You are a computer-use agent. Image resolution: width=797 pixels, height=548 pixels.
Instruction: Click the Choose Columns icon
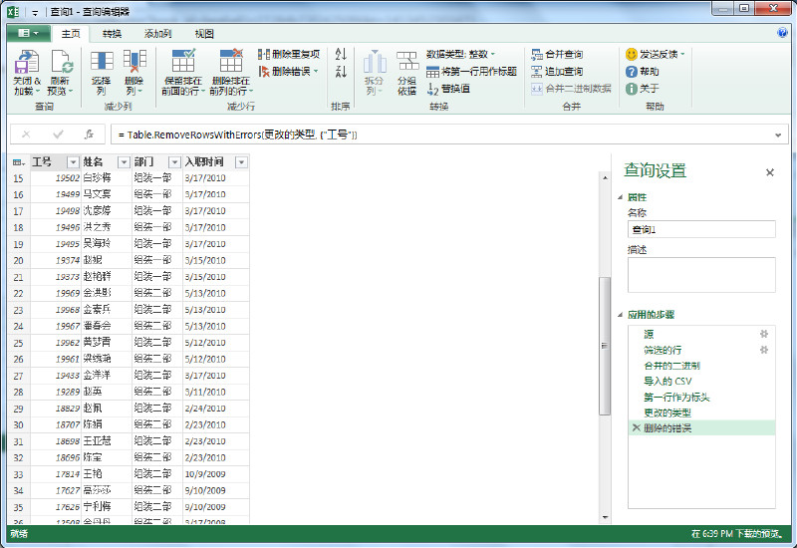tap(102, 62)
